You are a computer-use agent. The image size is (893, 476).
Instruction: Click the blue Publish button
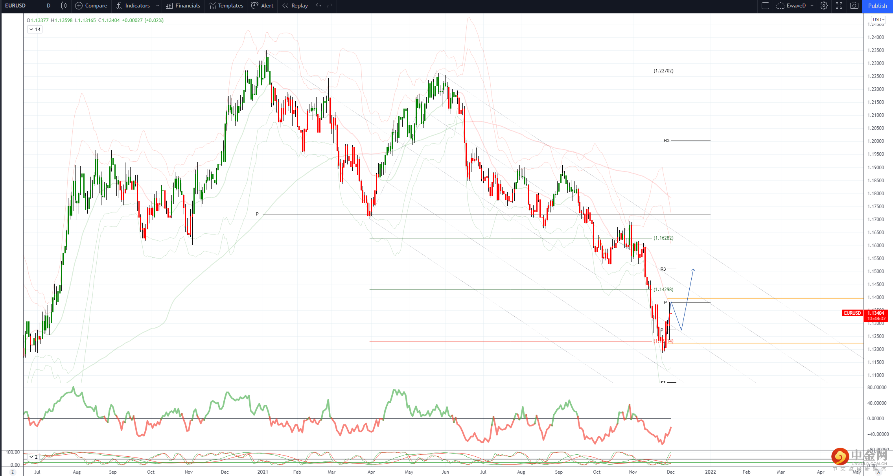pos(877,6)
